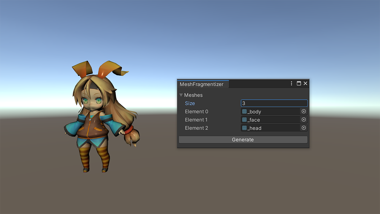Click the mesh grid icon beside _head
Screen dimensions: 380x214
(245, 128)
